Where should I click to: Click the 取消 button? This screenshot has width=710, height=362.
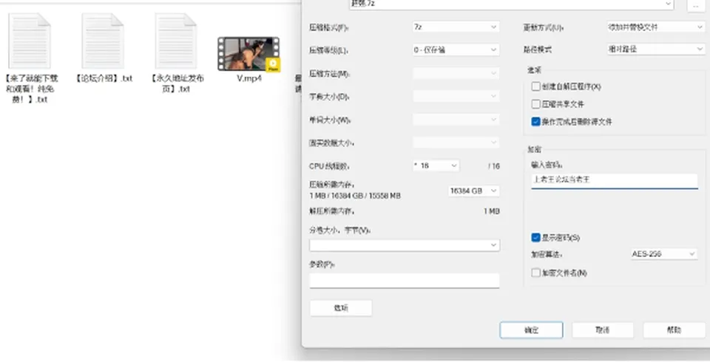[x=603, y=330]
